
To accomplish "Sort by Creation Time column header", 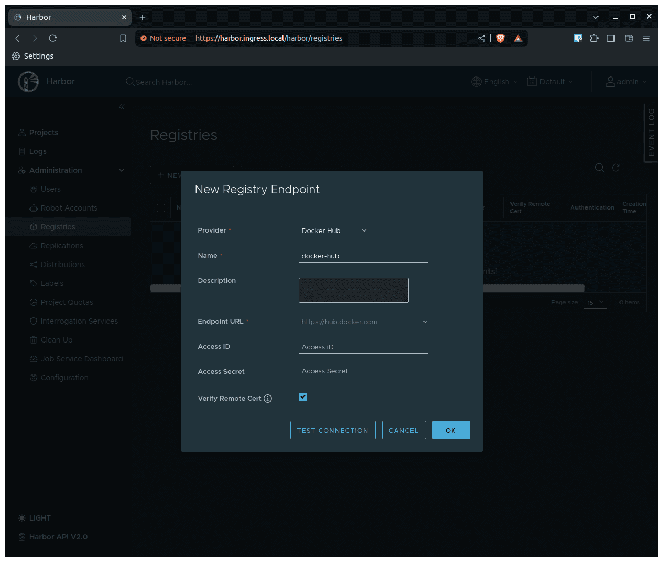I will [634, 207].
